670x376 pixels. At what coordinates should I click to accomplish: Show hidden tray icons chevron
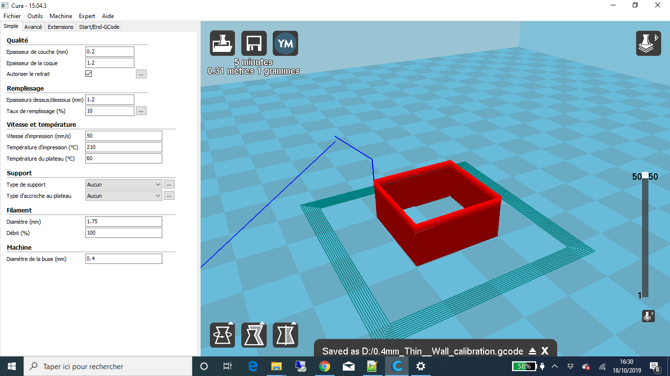tap(555, 366)
